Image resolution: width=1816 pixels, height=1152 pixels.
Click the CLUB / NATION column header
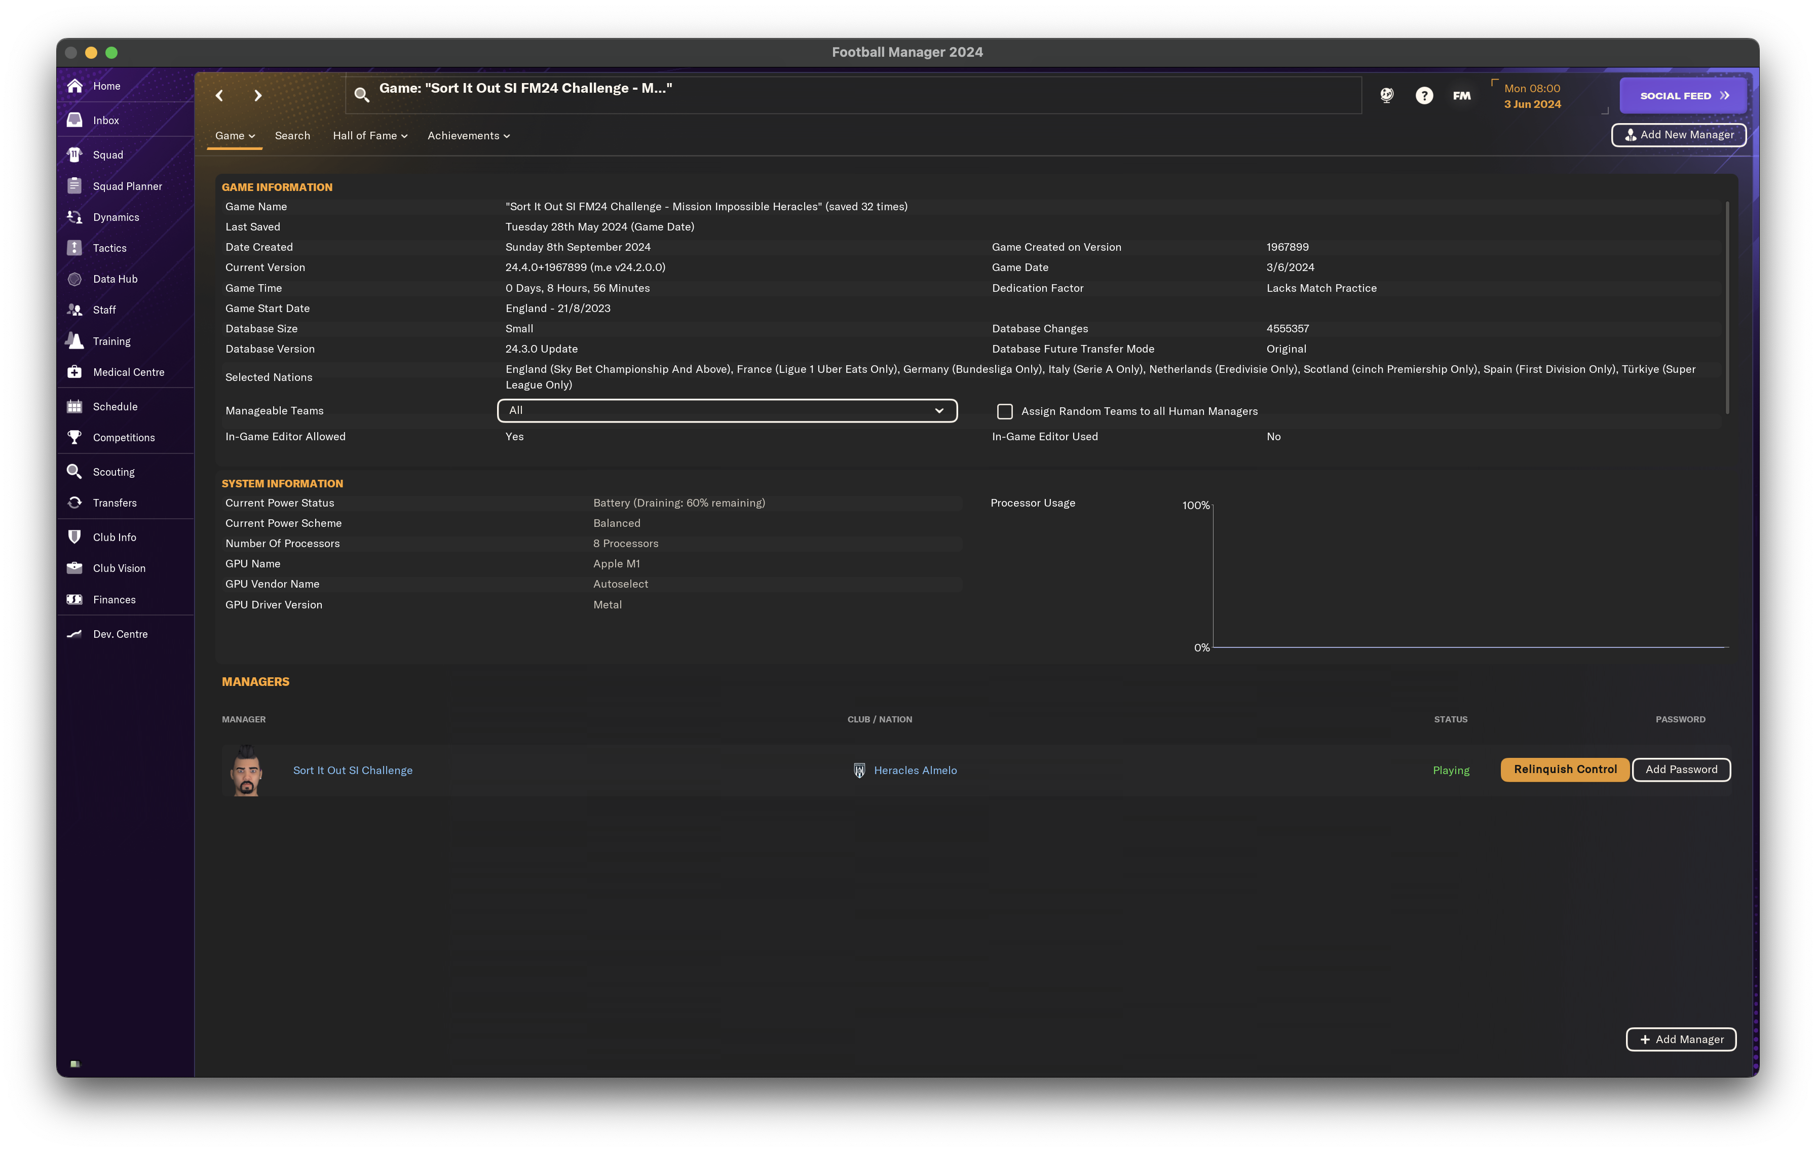click(879, 719)
